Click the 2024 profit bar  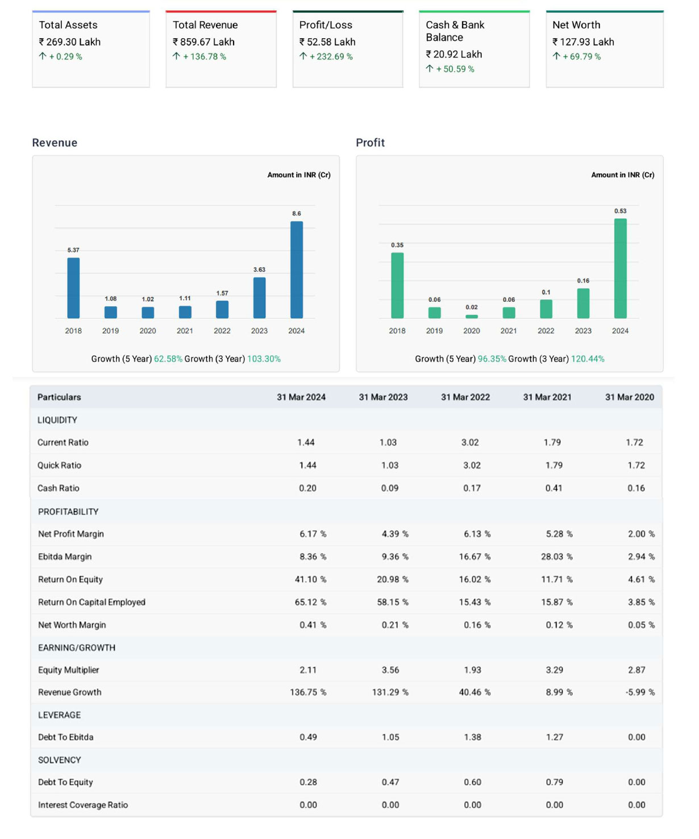click(x=621, y=268)
